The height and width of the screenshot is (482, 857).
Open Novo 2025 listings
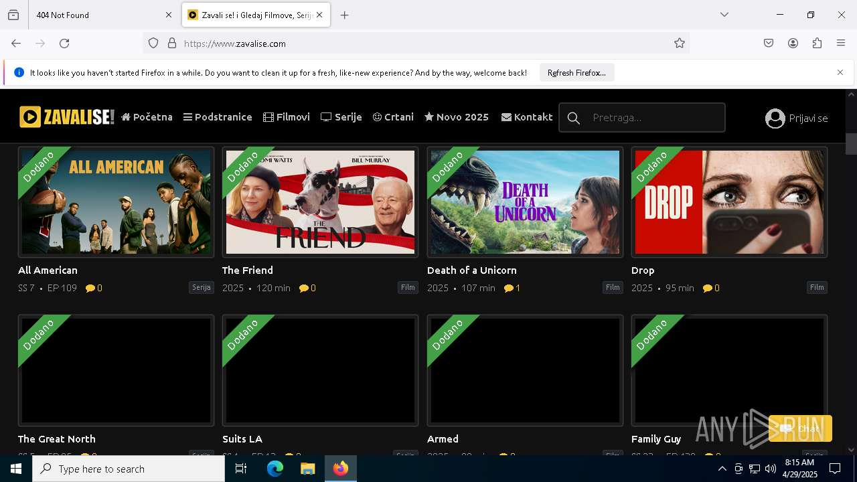(457, 117)
